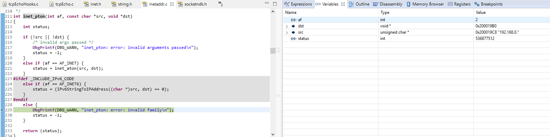Viewport: 550px width, 137px height.
Task: Click the editor scroll down arrow
Action: tap(273, 134)
